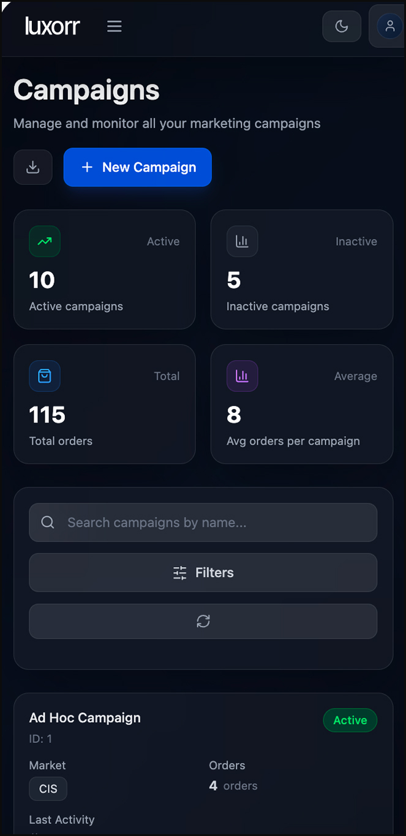The image size is (406, 836).
Task: Click the download export icon button
Action: point(33,167)
